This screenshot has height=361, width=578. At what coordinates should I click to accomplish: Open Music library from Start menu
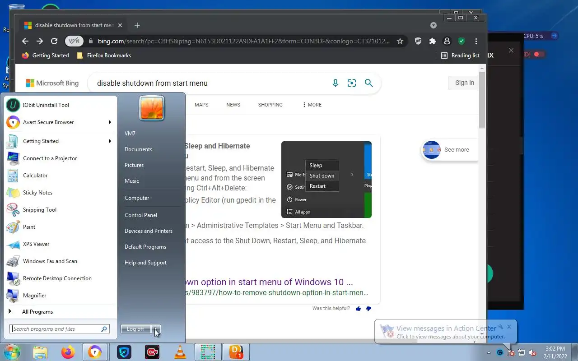pyautogui.click(x=132, y=181)
